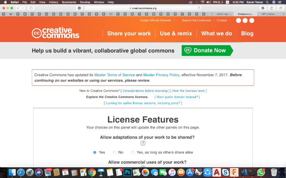Open the File menu

[25, 2]
